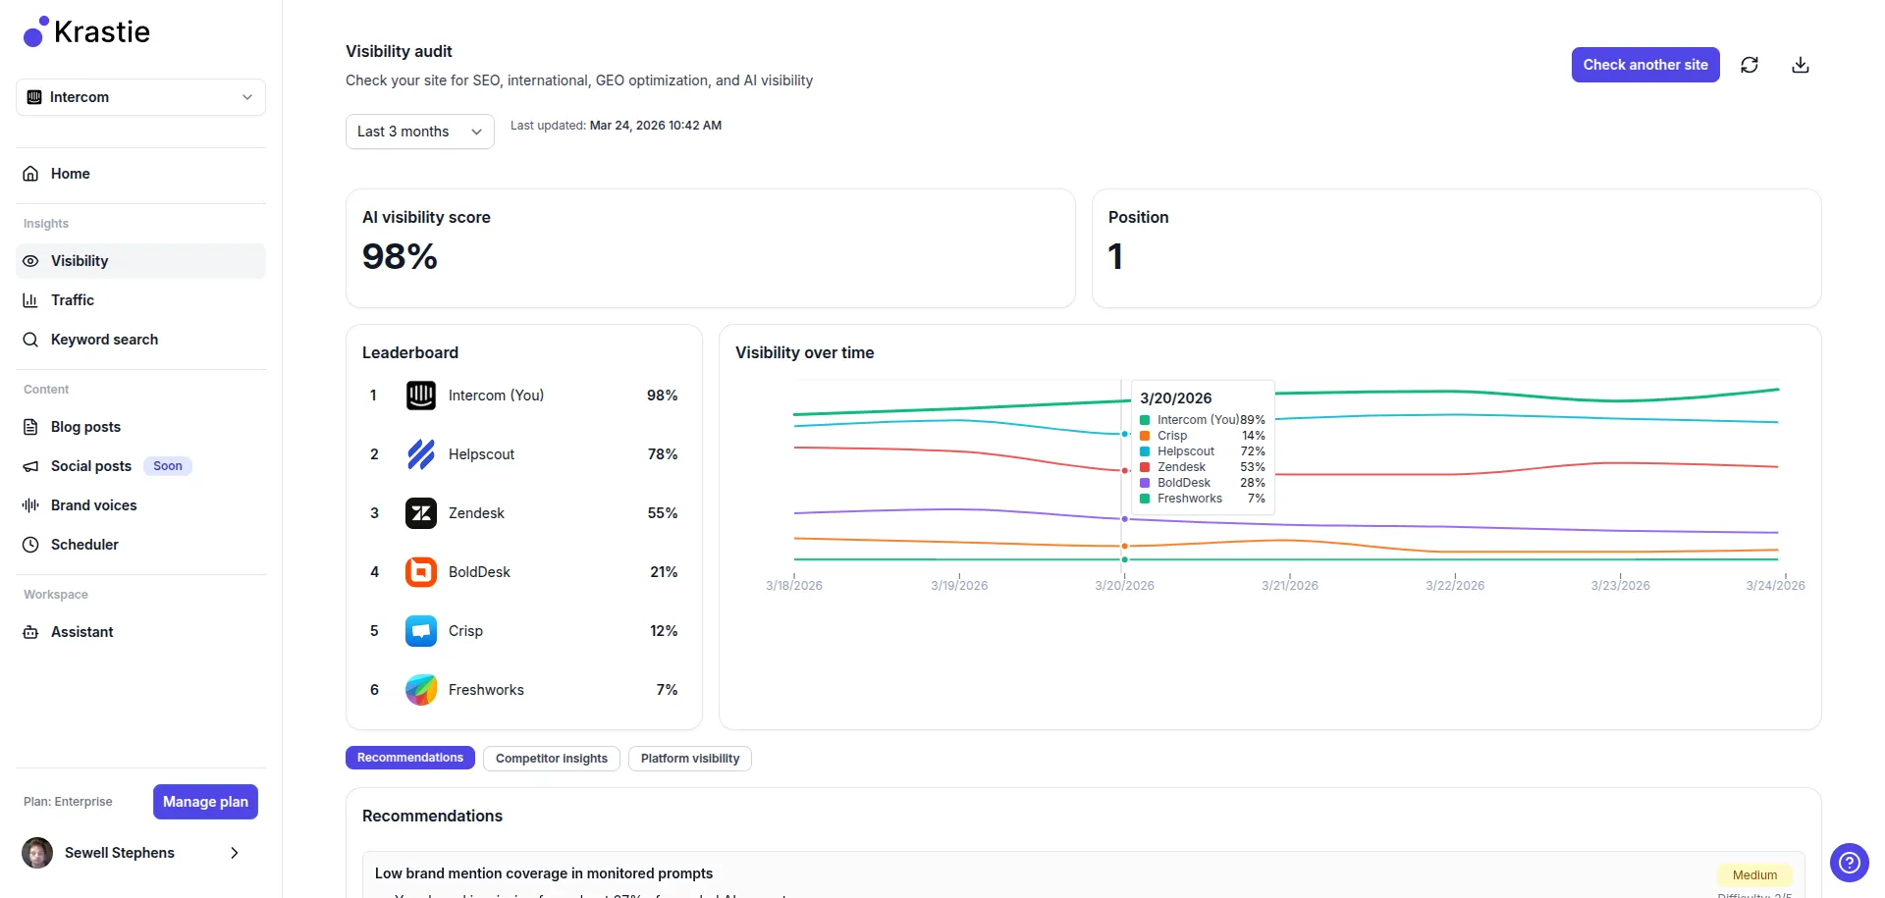The image size is (1885, 898).
Task: Click the Soon badge
Action: 168,466
